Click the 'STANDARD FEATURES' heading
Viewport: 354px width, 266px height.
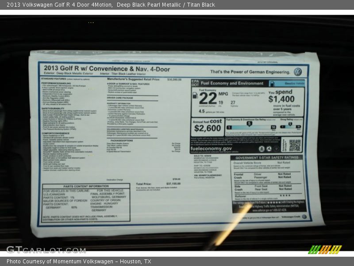point(54,79)
